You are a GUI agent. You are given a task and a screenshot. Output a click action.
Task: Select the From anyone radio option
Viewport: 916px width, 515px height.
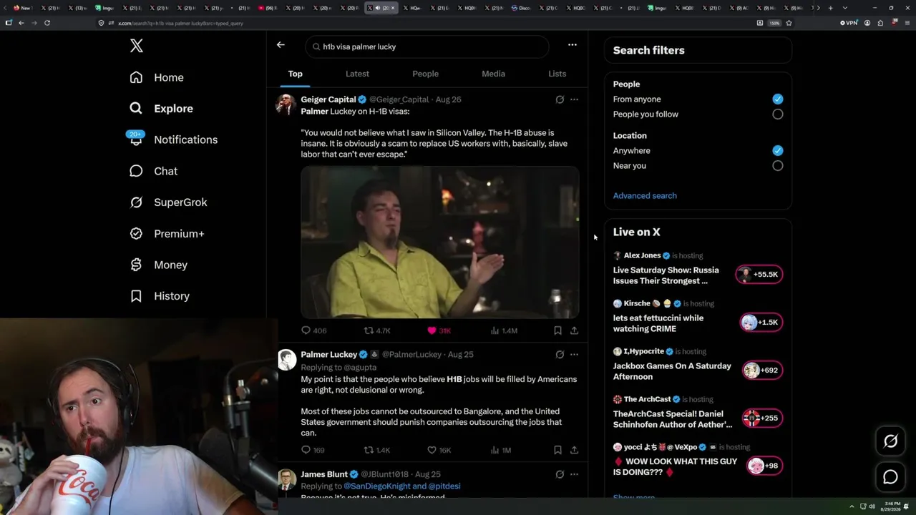778,99
